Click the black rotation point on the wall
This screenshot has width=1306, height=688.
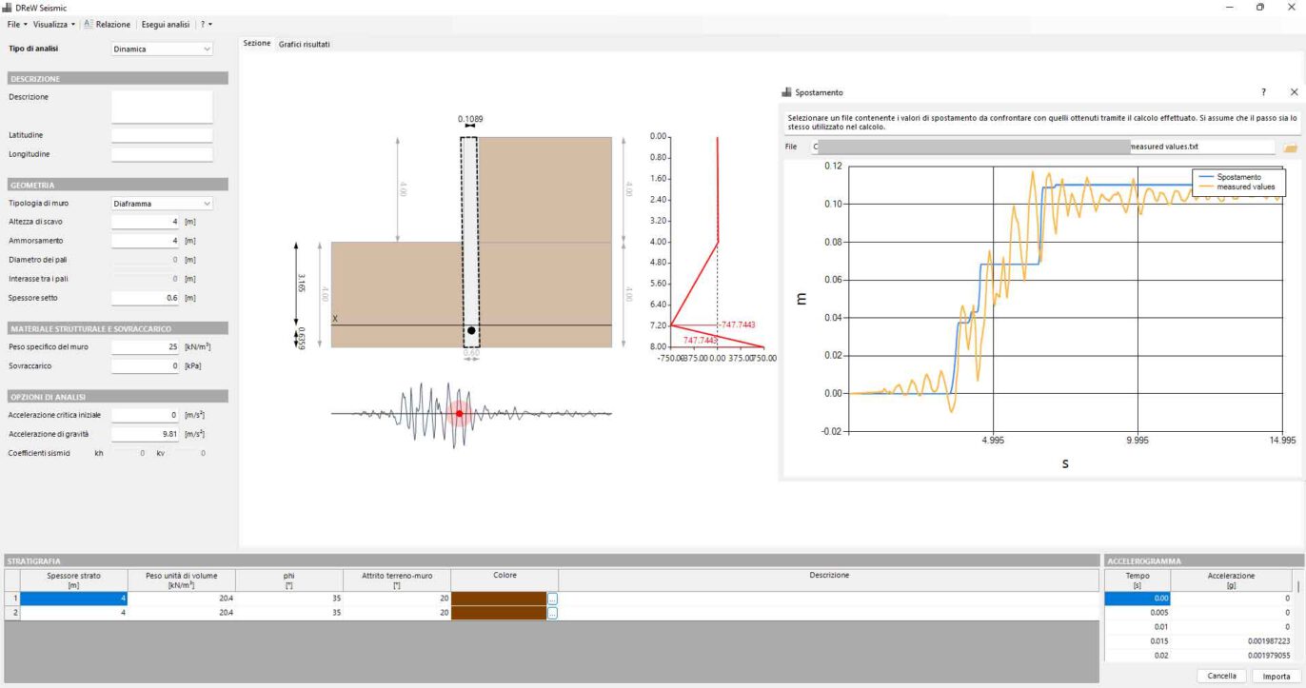pyautogui.click(x=471, y=330)
